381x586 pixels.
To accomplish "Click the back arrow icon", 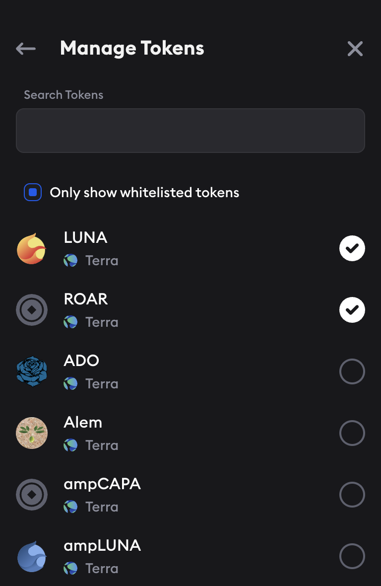I will pos(26,49).
